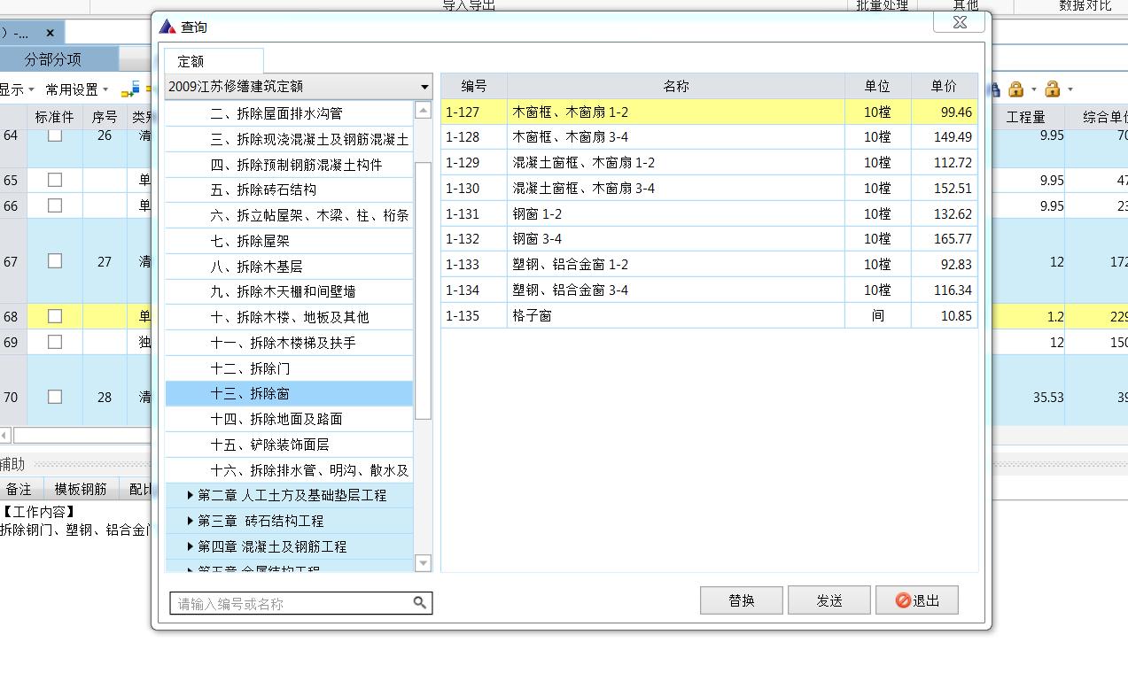Select tree item 十三、拆除窗
Viewport: 1128px width, 681px height.
click(x=289, y=393)
